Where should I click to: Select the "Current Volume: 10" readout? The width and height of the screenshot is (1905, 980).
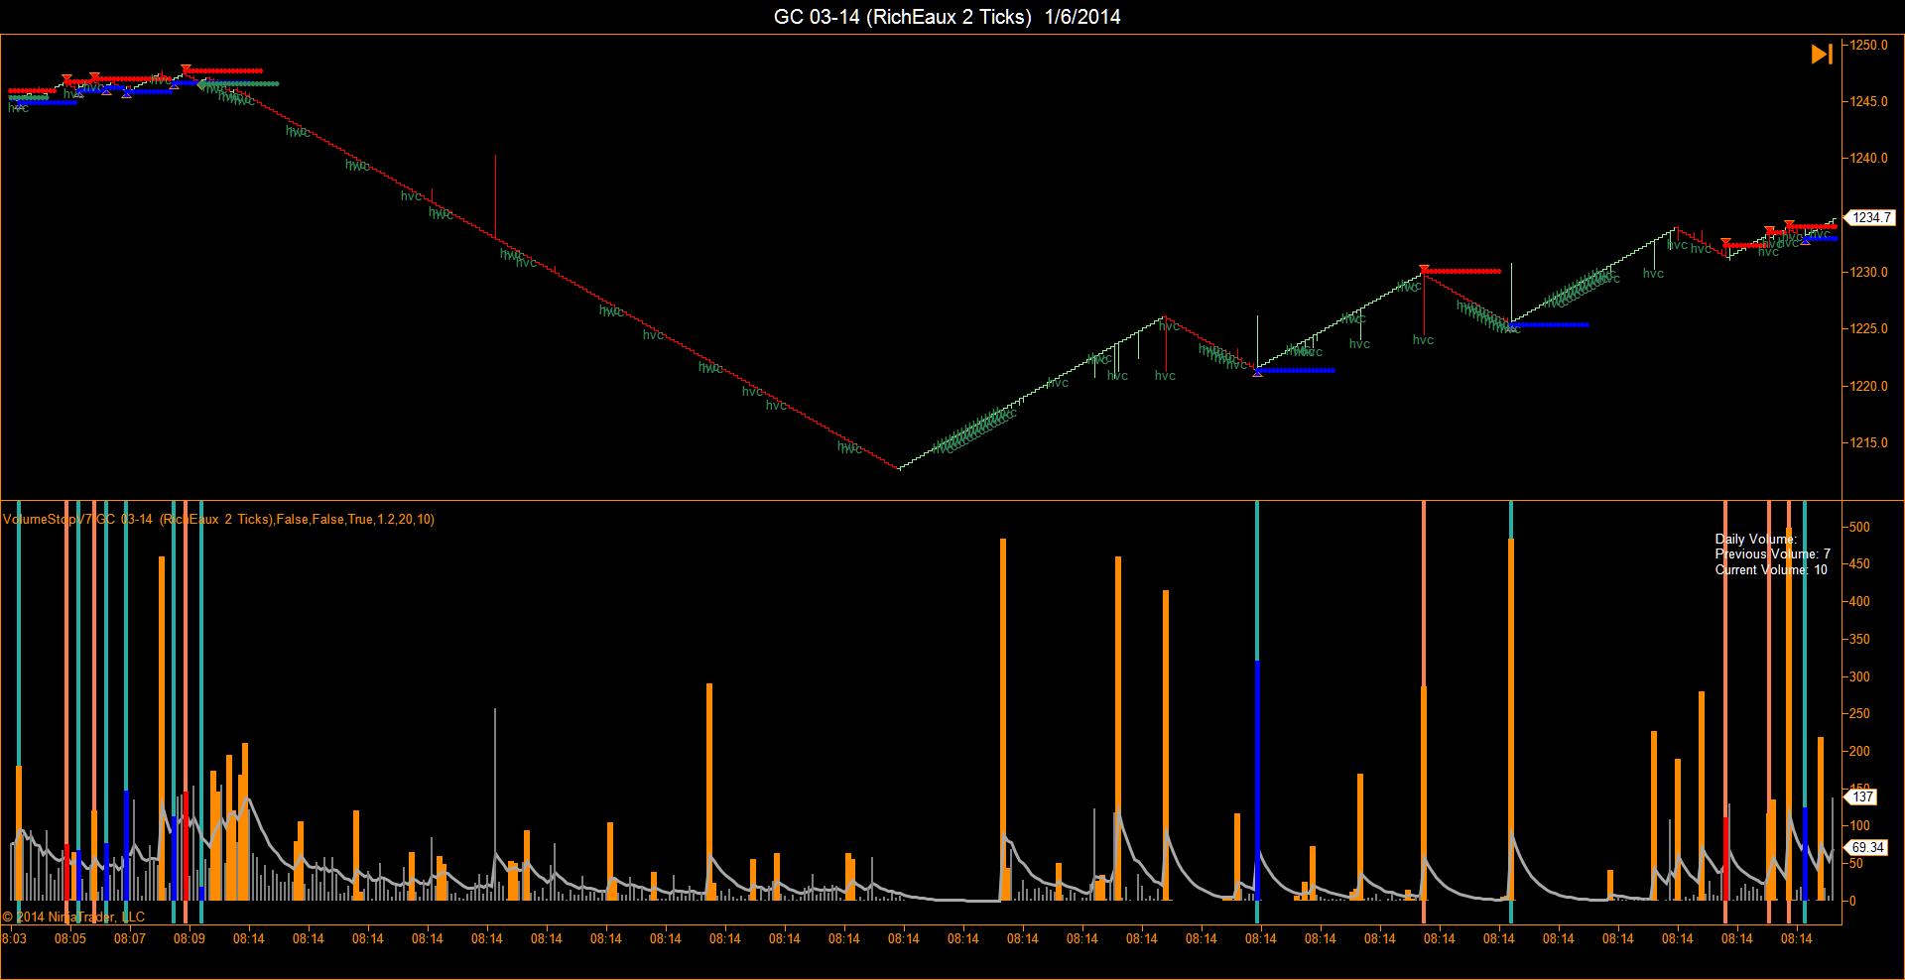pyautogui.click(x=1771, y=570)
